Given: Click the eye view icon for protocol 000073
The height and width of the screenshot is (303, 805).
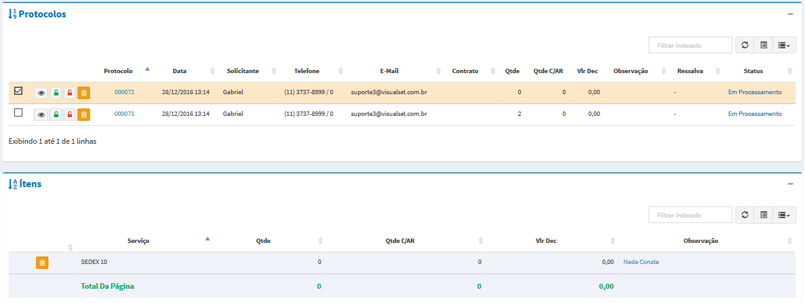Looking at the screenshot, I should point(42,115).
